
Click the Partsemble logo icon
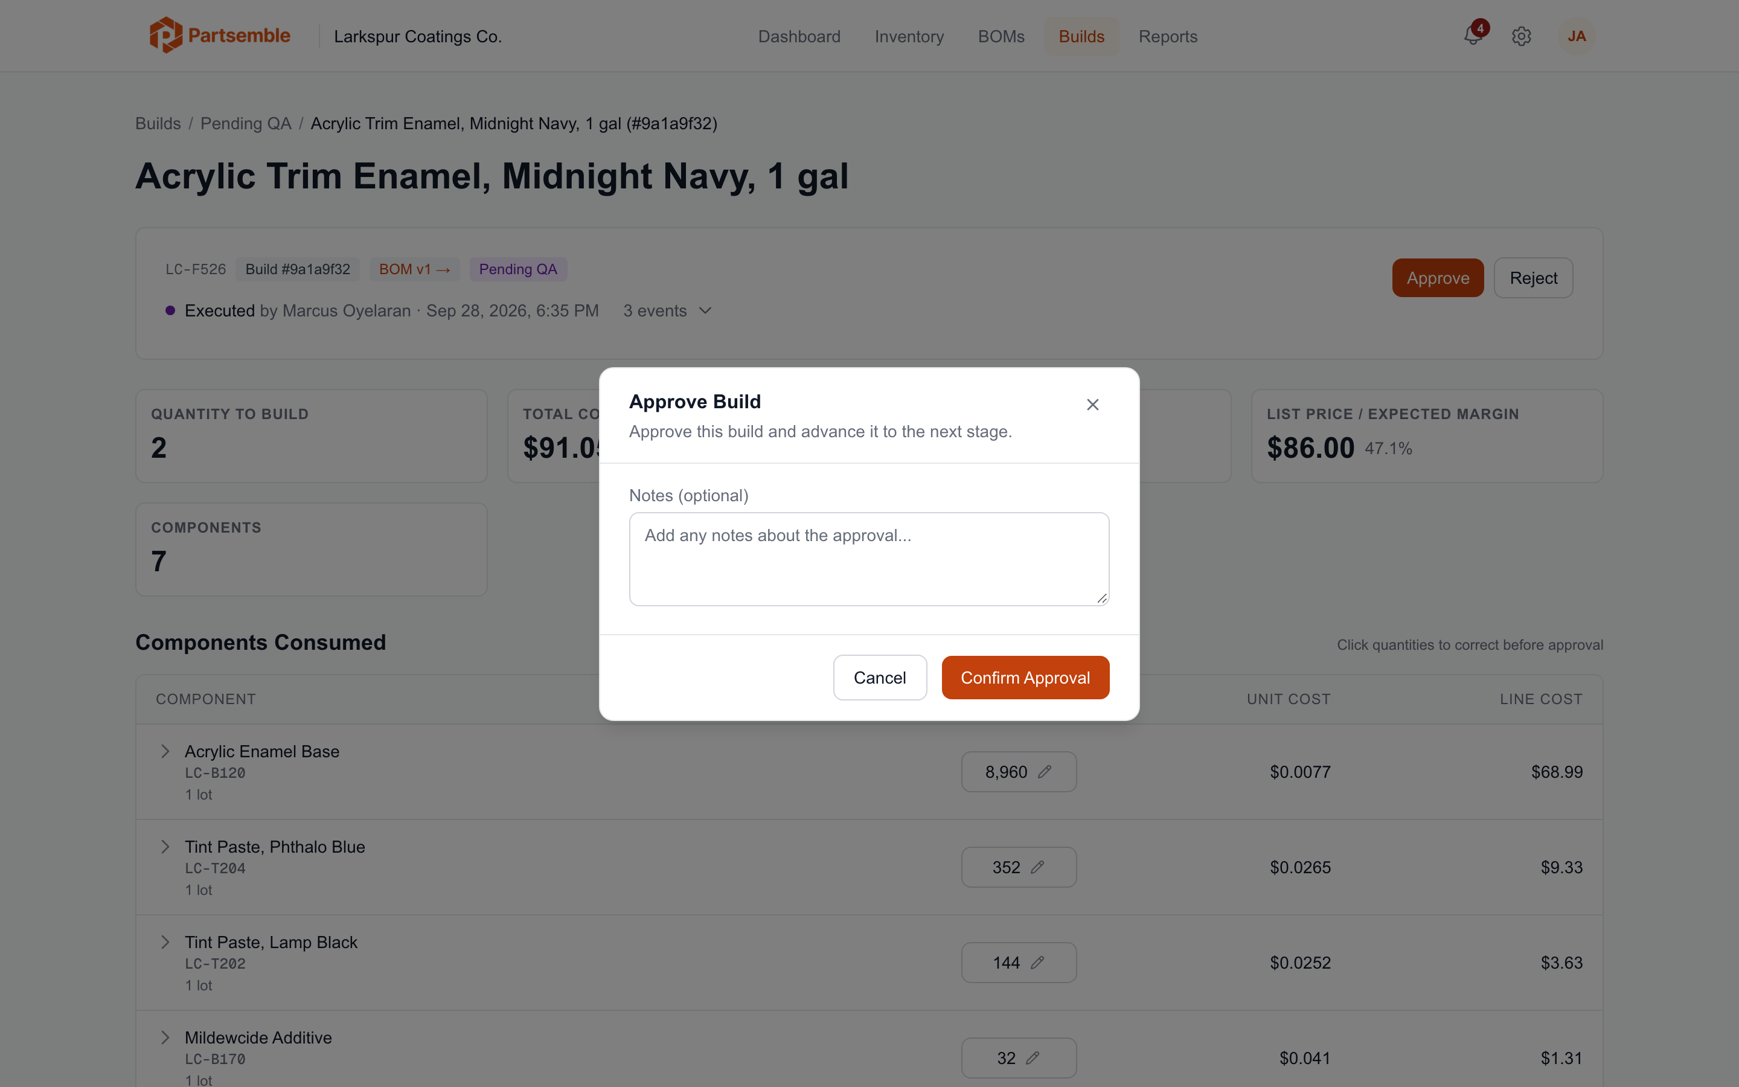pos(165,35)
